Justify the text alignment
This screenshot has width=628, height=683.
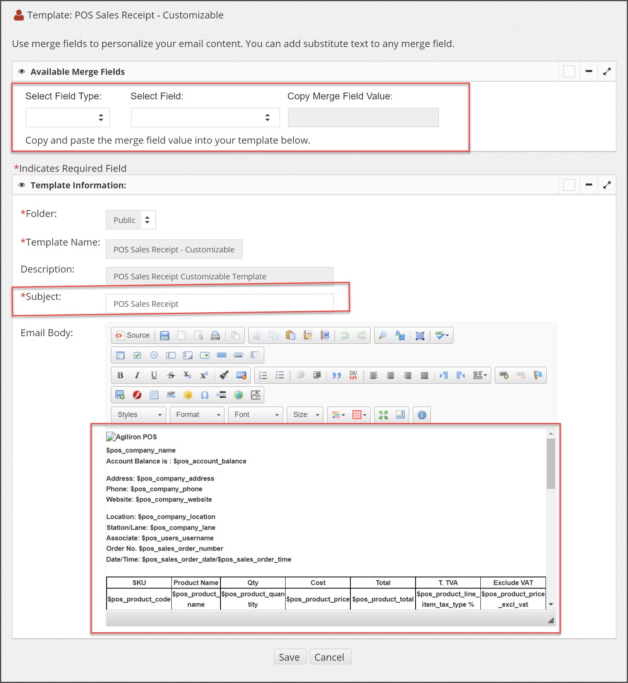pos(424,375)
